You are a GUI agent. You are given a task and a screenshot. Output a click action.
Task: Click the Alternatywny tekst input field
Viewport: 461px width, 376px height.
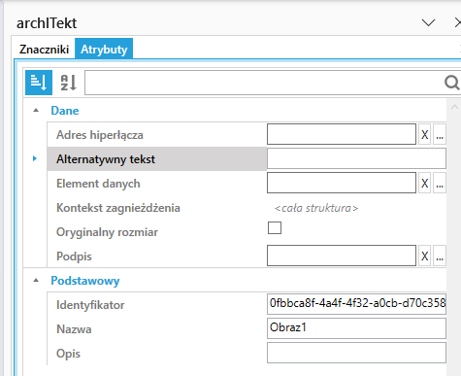(x=356, y=158)
